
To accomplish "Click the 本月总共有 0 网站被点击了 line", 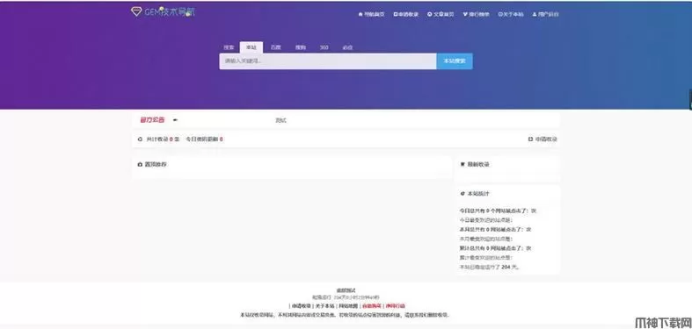I will point(495,230).
